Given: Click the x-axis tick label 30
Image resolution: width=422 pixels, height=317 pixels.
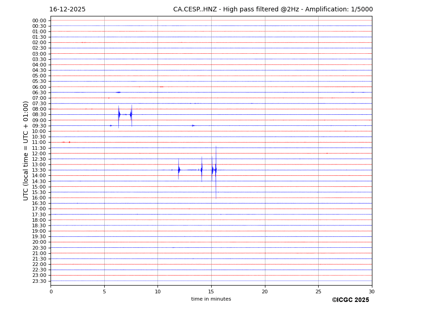Looking at the screenshot, I should 371,291.
